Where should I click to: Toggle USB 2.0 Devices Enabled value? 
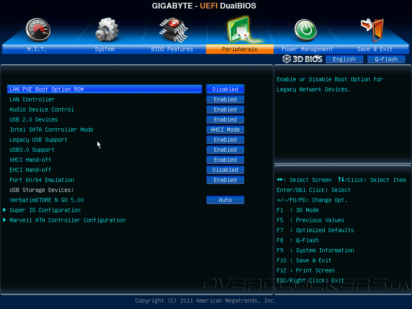(x=225, y=119)
